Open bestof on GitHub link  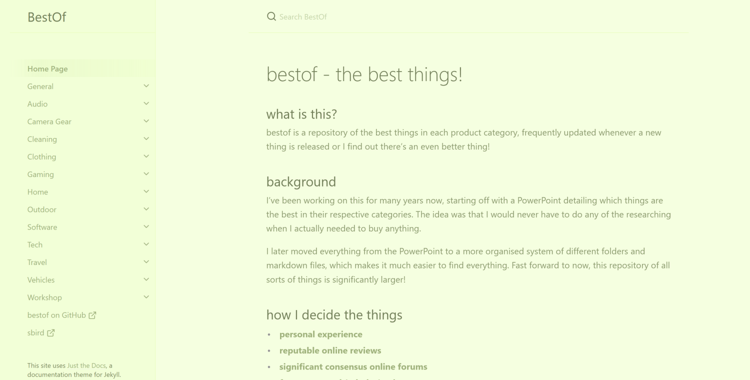56,315
